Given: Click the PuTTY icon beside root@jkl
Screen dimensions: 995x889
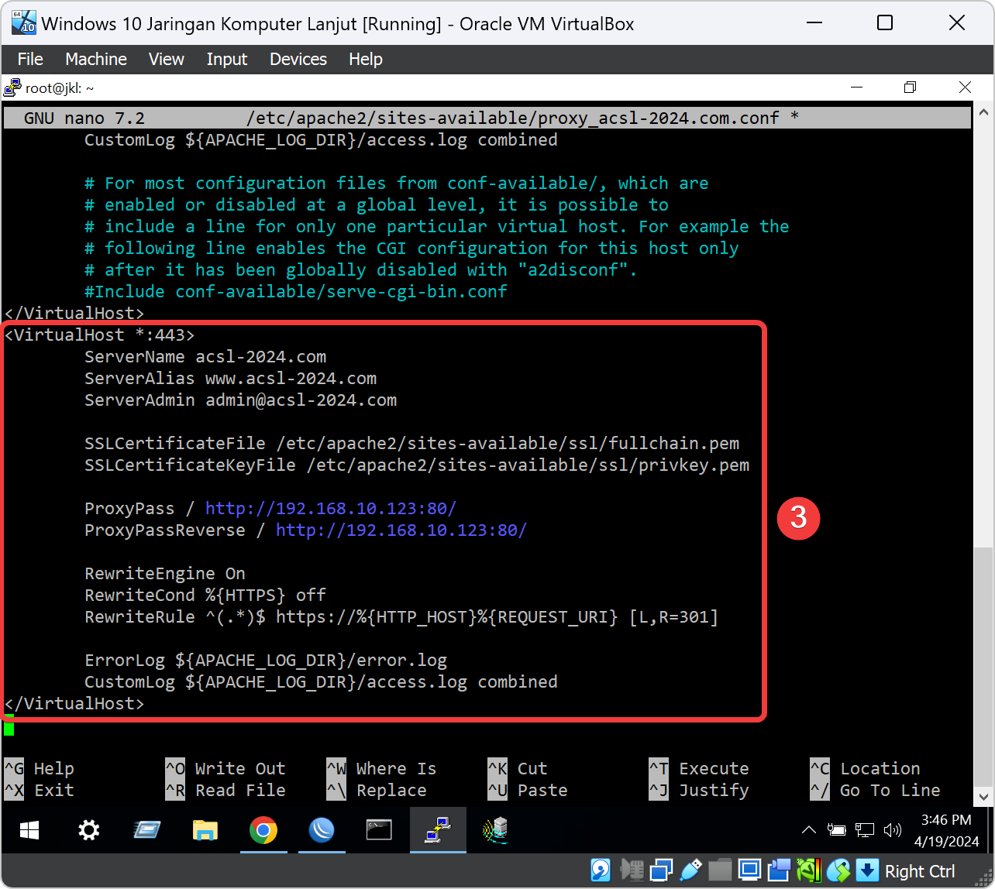Looking at the screenshot, I should click(12, 88).
